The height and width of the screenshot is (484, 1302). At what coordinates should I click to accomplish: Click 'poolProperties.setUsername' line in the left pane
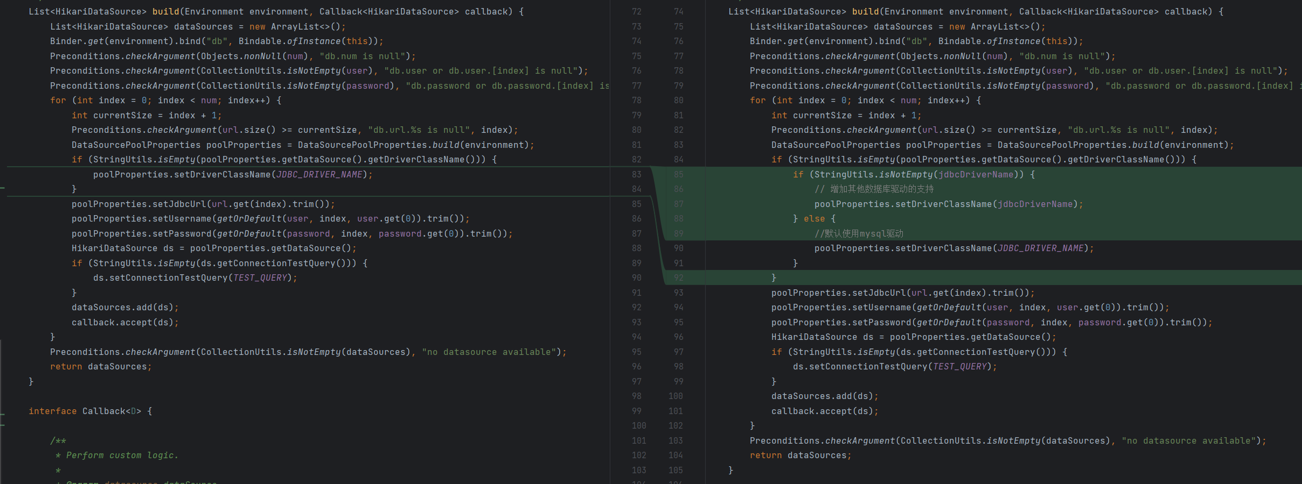[270, 219]
